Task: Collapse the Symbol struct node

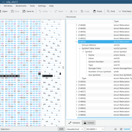Action: click(83, 52)
